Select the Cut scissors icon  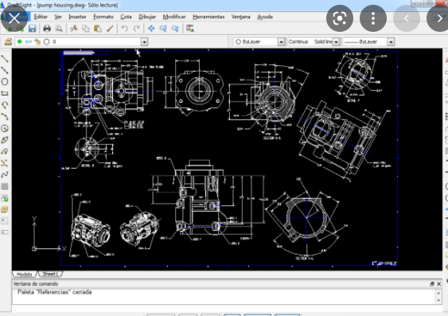74,29
